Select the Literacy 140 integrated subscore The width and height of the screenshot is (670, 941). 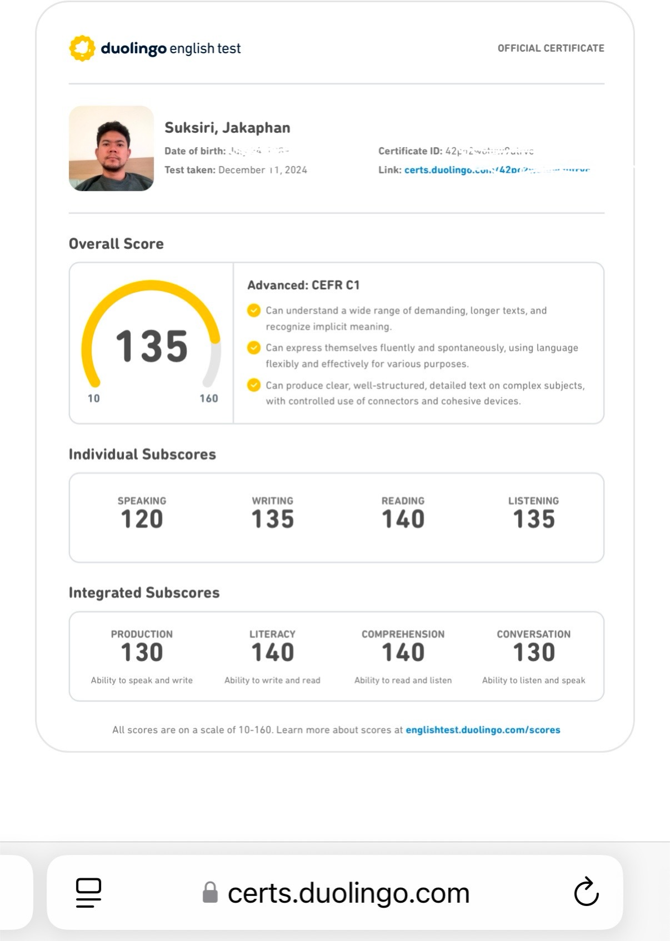click(272, 657)
